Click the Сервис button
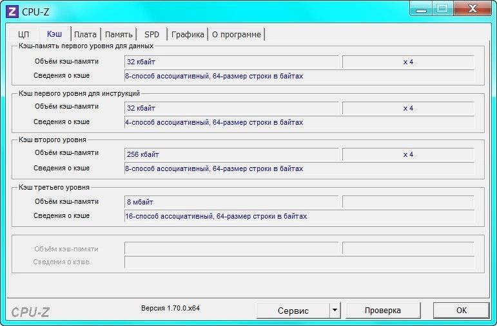The image size is (497, 326). click(x=293, y=311)
